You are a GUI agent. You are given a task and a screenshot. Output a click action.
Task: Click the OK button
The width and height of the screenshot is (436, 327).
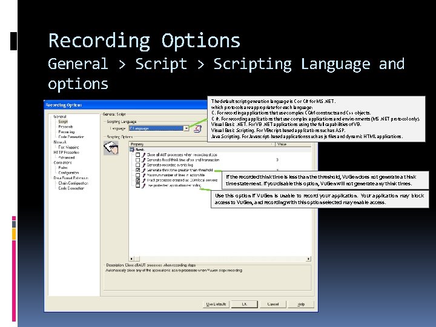245,304
